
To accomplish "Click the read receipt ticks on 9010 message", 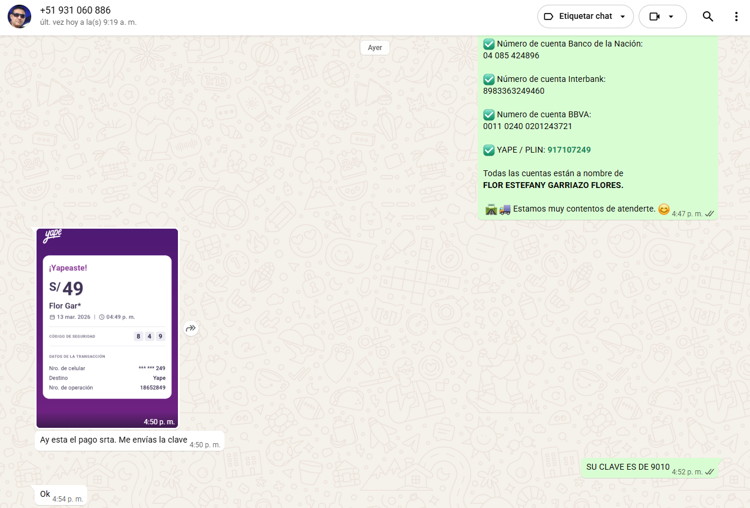I will coord(710,472).
